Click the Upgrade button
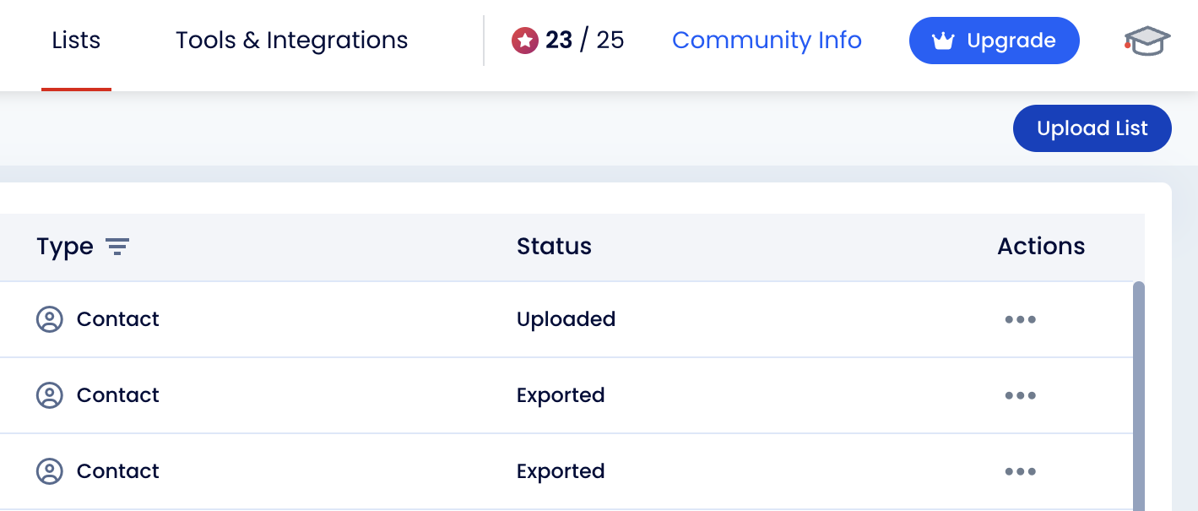Screen dimensions: 1198x511 click(994, 40)
